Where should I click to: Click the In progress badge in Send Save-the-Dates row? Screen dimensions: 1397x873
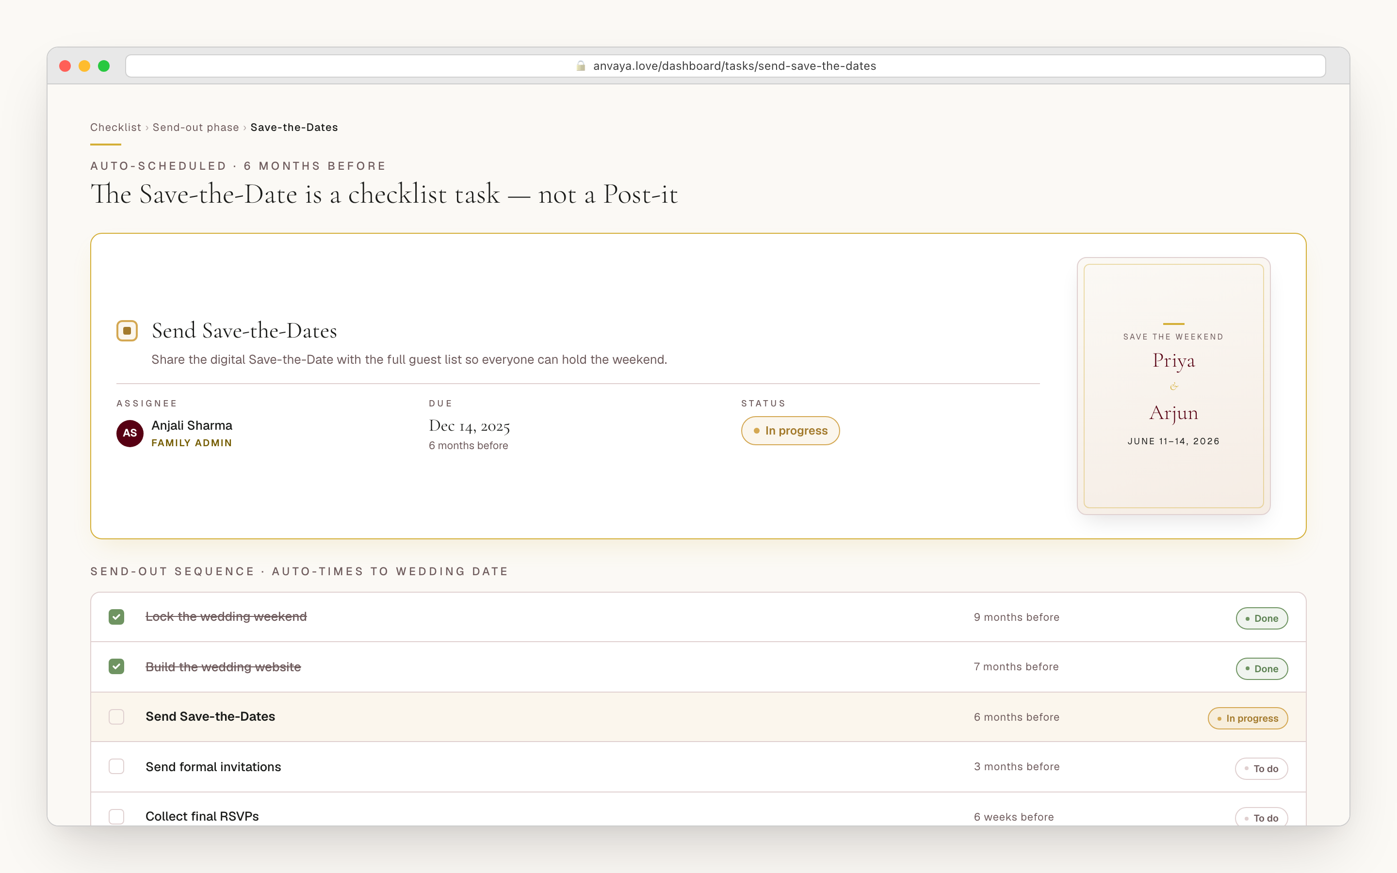1248,718
